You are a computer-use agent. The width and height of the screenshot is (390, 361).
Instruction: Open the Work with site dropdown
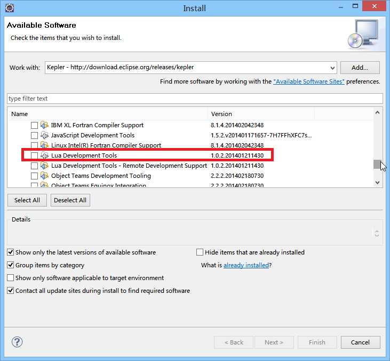pyautogui.click(x=332, y=68)
